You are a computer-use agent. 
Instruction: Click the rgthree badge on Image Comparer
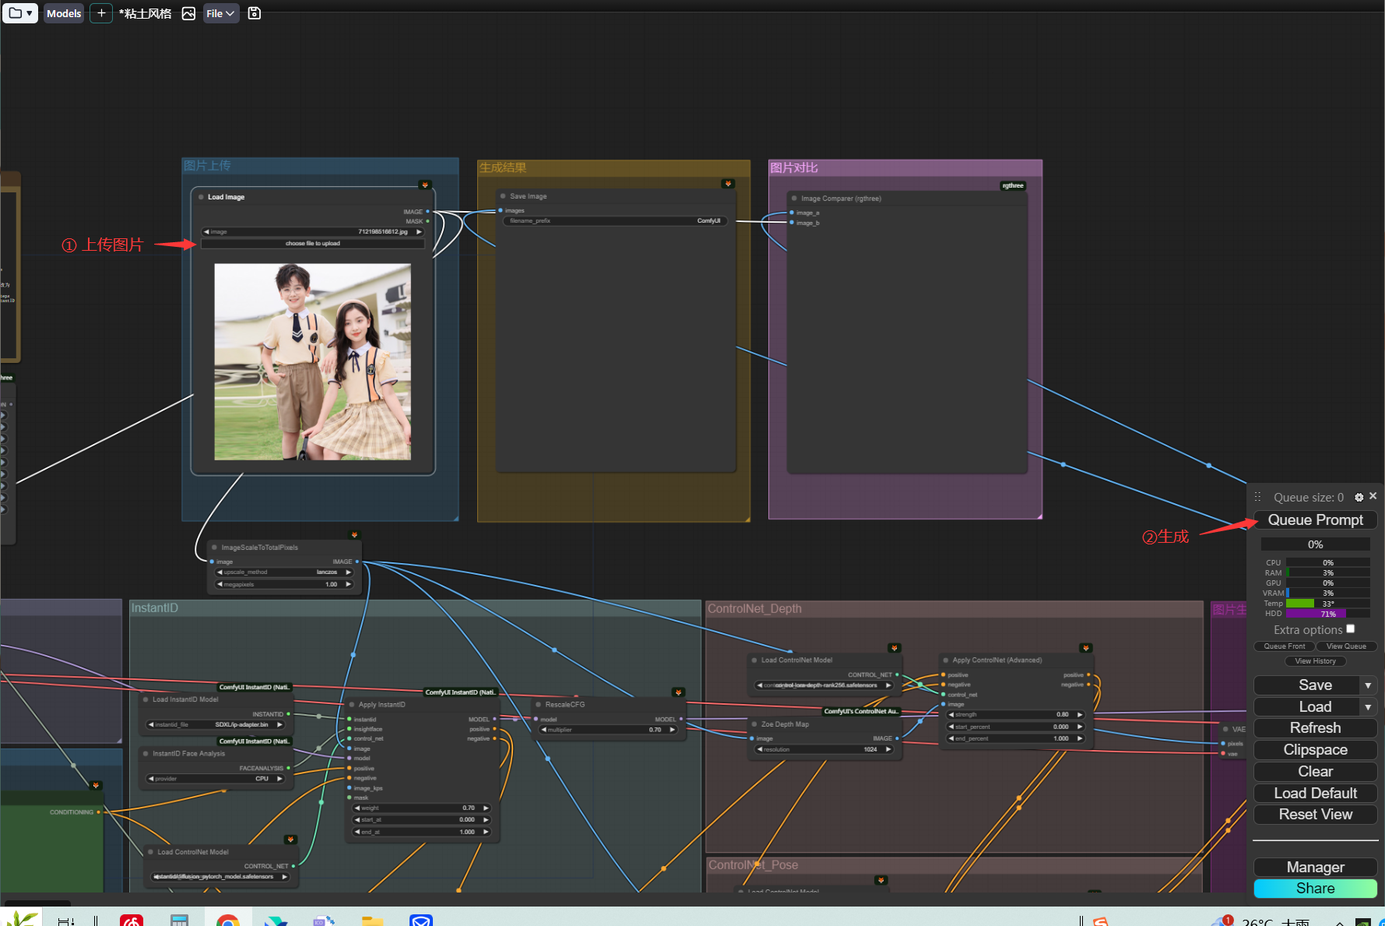pos(1013,185)
